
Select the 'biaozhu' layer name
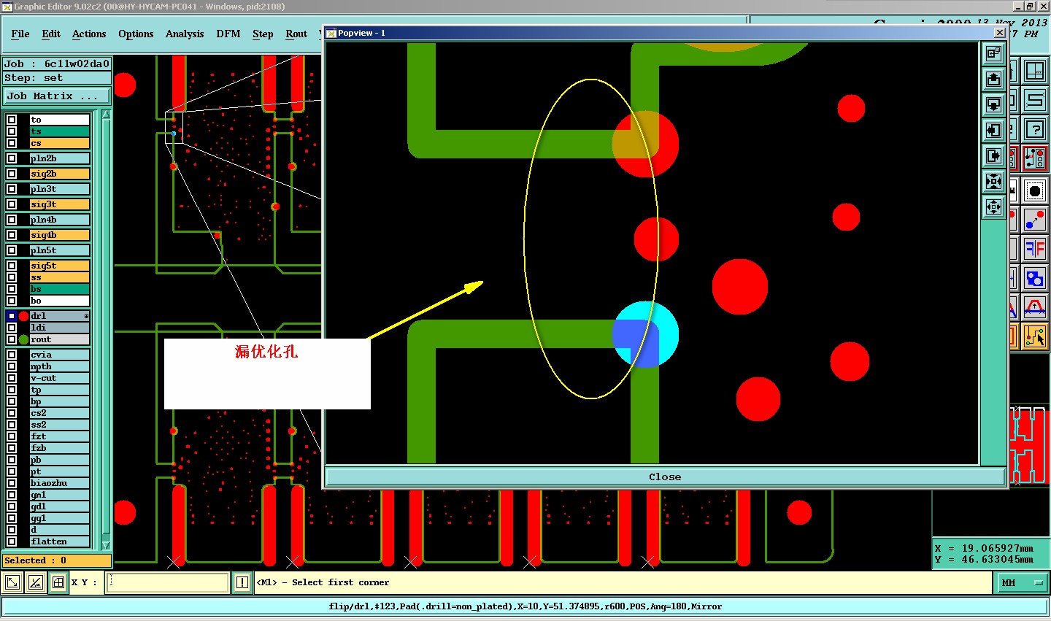coord(60,483)
